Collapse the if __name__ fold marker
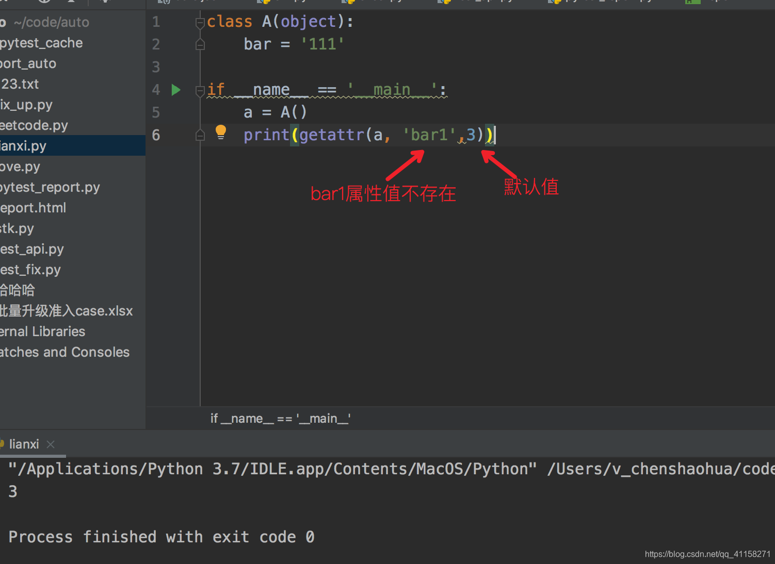Viewport: 775px width, 564px height. 200,91
